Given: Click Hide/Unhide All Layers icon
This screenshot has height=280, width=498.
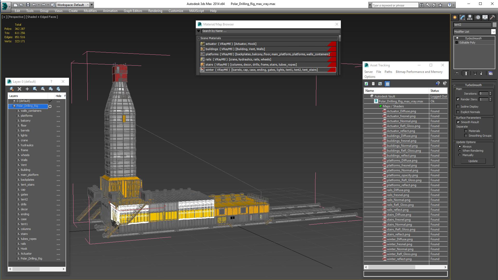Looking at the screenshot, I should (x=51, y=89).
